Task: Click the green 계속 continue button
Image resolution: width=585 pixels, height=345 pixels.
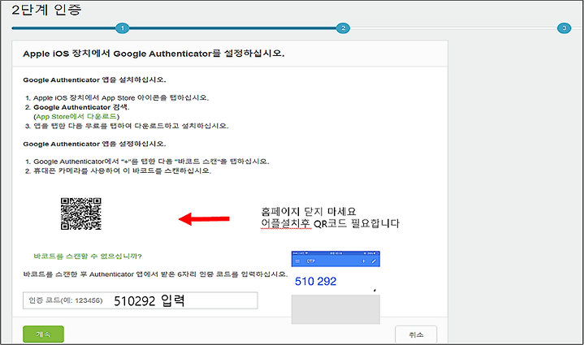Action: point(43,334)
